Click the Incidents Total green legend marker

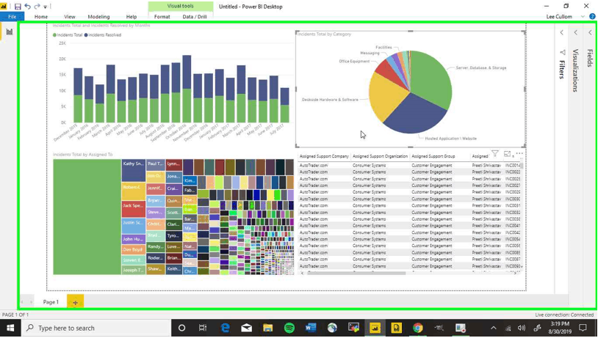[x=54, y=35]
